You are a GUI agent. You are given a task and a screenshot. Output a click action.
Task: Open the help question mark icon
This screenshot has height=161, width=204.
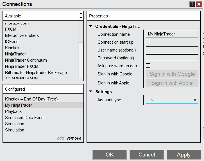(192, 4)
